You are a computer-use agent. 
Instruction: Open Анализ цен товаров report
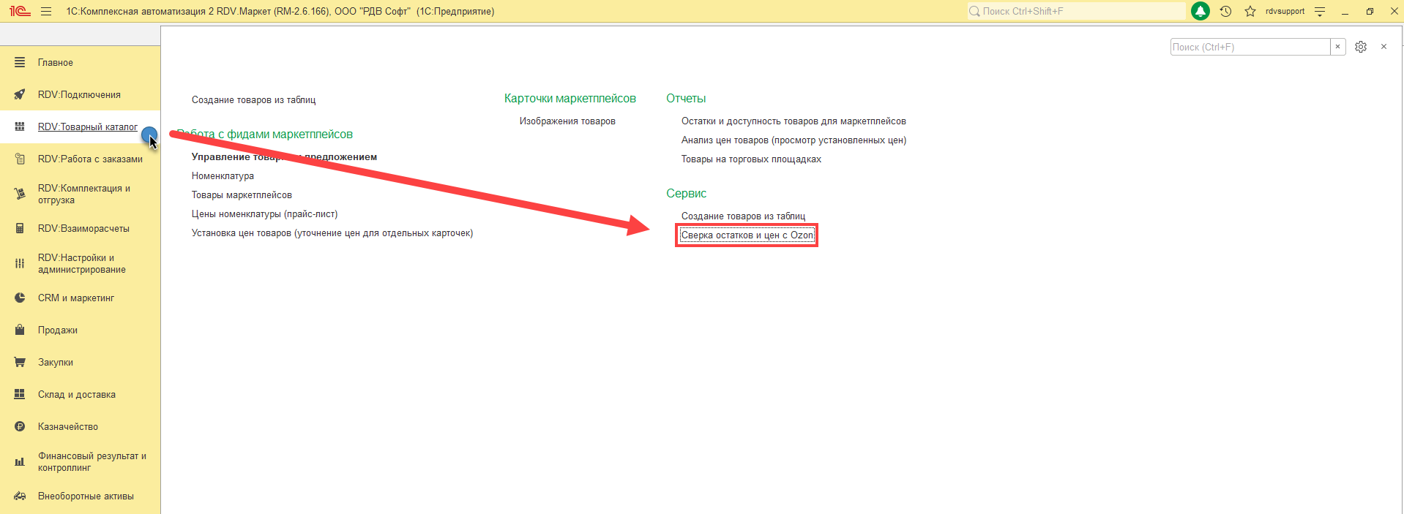tap(794, 140)
